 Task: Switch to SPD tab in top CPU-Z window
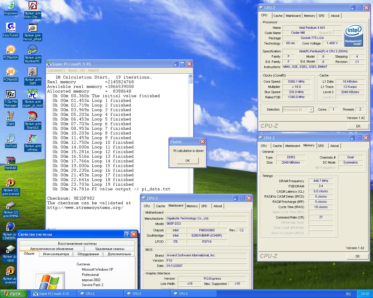point(321,16)
